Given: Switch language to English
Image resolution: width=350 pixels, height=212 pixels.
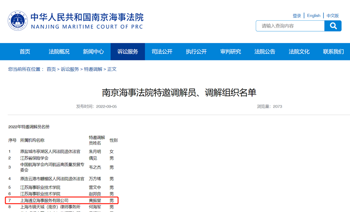Looking at the screenshot, I should pos(314,16).
